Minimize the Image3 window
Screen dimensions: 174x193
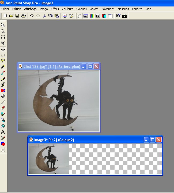click(146, 140)
